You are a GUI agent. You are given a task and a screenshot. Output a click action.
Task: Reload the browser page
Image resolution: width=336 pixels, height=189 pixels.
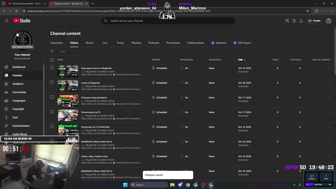[16, 11]
